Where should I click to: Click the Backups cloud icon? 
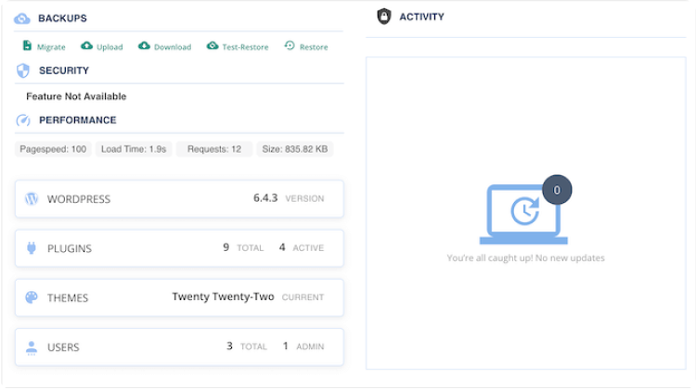click(x=23, y=18)
